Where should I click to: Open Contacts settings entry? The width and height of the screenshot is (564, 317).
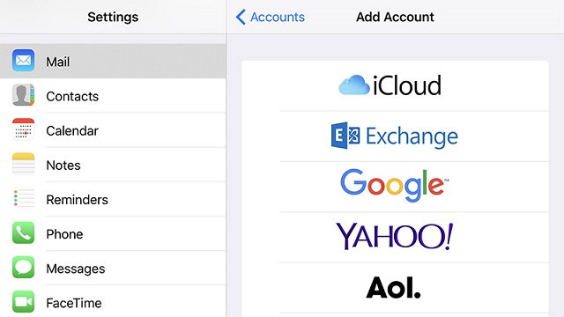(113, 96)
